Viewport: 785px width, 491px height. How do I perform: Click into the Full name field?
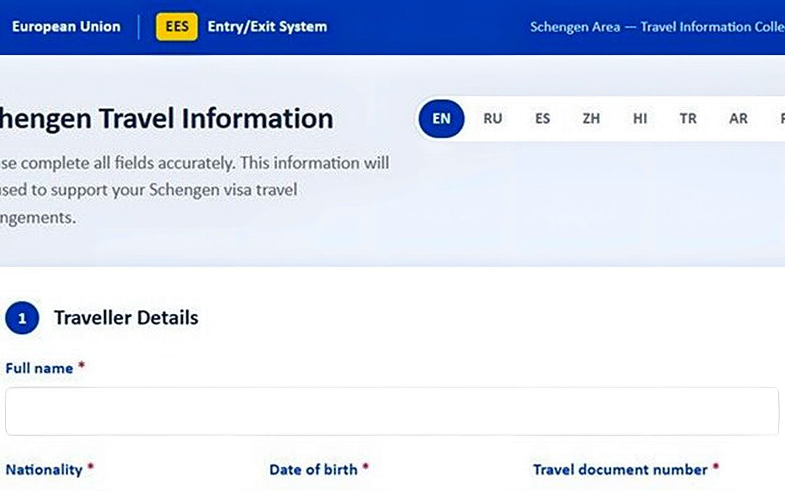pos(392,411)
